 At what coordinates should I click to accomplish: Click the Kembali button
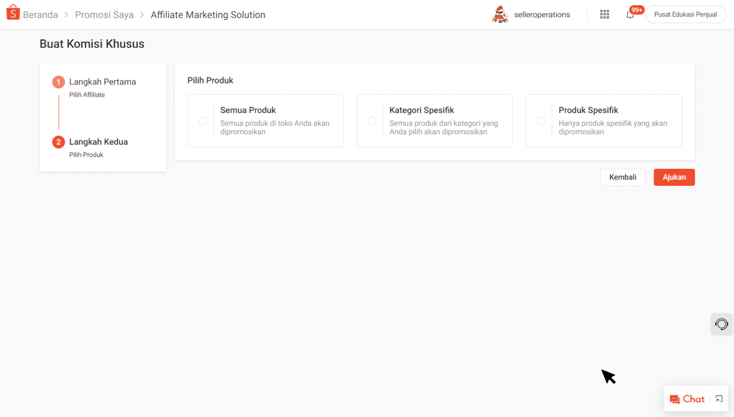(623, 177)
